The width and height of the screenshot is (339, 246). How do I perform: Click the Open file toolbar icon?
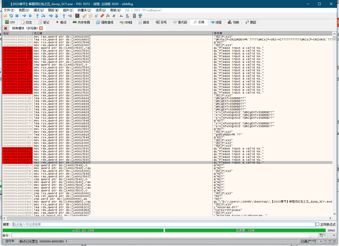coord(5,16)
